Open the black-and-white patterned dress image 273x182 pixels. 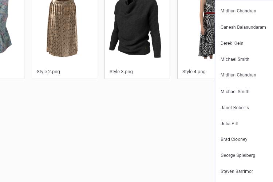pos(207,29)
